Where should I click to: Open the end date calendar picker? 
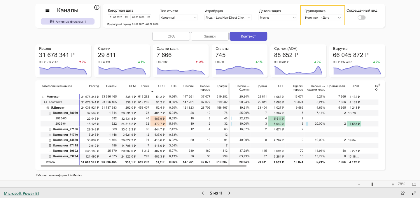pos(149,17)
